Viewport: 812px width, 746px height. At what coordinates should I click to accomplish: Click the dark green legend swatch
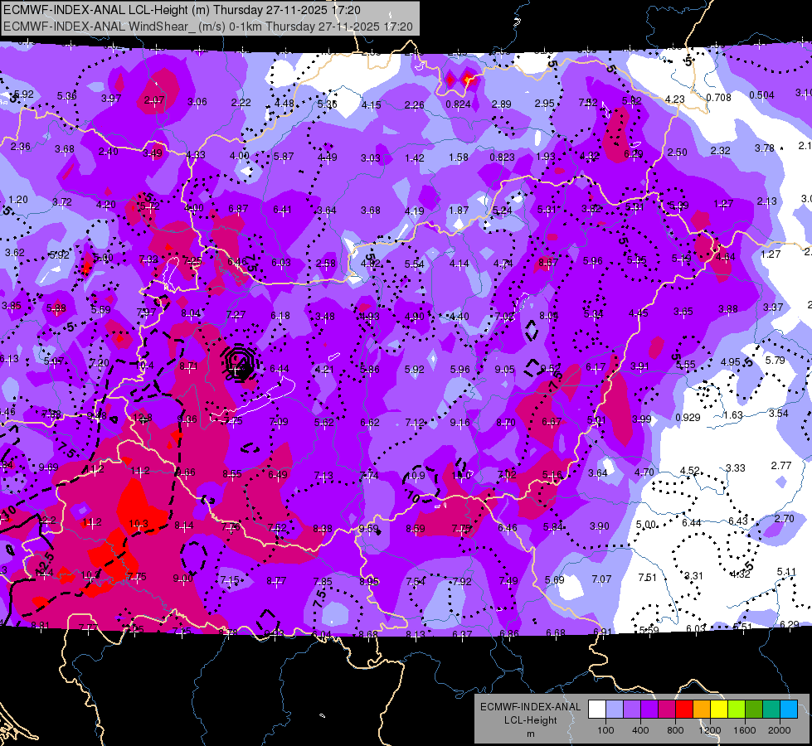click(x=754, y=710)
